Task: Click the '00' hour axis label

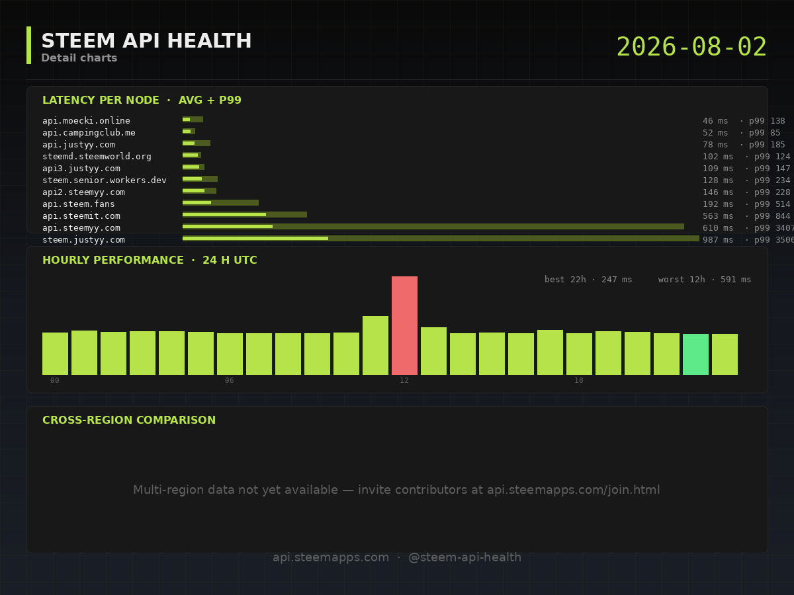Action: [x=55, y=381]
